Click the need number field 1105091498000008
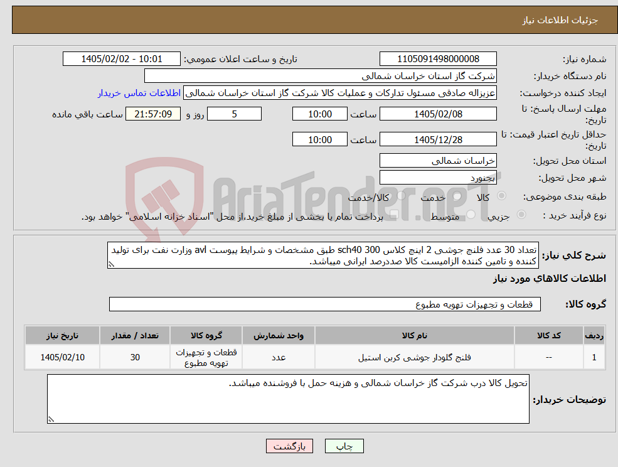The image size is (618, 467). point(438,59)
